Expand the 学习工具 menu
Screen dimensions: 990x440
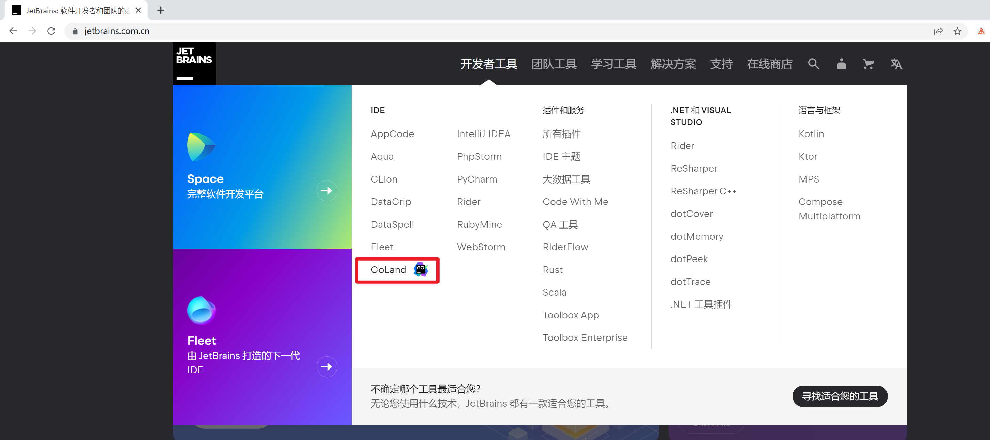613,64
